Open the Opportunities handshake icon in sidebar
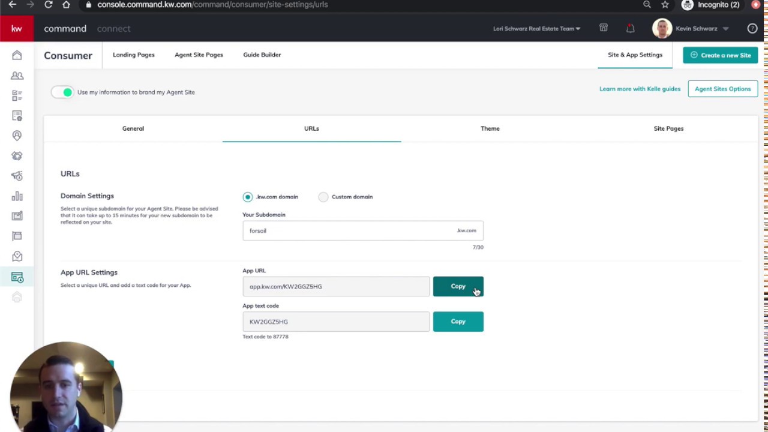The width and height of the screenshot is (768, 432). click(17, 156)
